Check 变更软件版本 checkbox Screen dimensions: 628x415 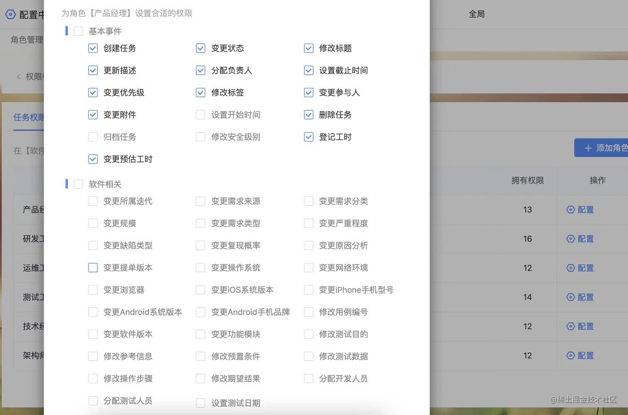pyautogui.click(x=93, y=334)
